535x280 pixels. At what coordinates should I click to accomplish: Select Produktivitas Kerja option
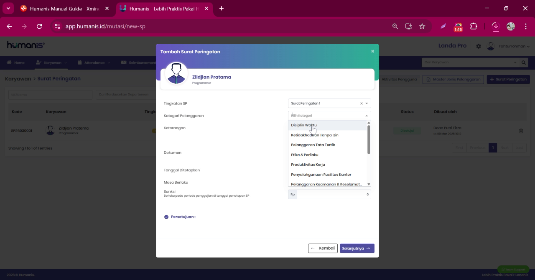click(327, 165)
